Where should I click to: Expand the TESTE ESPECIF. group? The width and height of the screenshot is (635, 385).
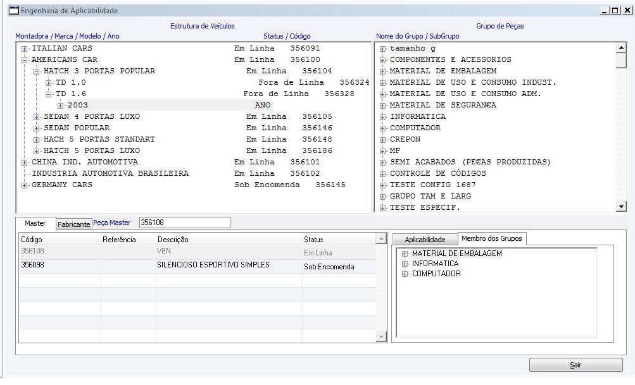pyautogui.click(x=382, y=208)
